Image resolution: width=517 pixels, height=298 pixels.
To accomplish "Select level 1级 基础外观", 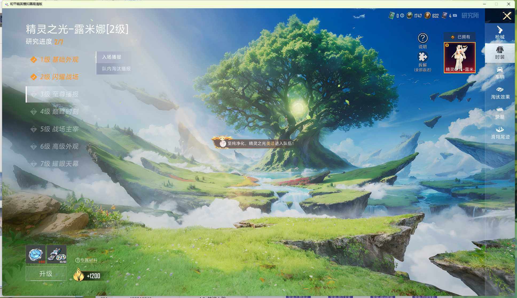I will coord(59,60).
